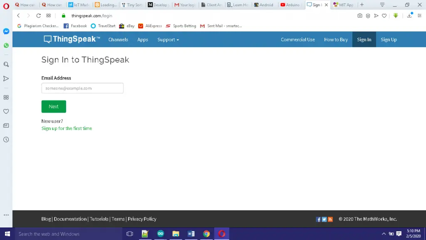Add page to bookmarks heart icon
This screenshot has height=240, width=426.
(x=384, y=16)
